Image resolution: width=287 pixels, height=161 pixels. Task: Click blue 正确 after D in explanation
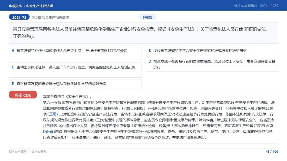[x=49, y=131]
